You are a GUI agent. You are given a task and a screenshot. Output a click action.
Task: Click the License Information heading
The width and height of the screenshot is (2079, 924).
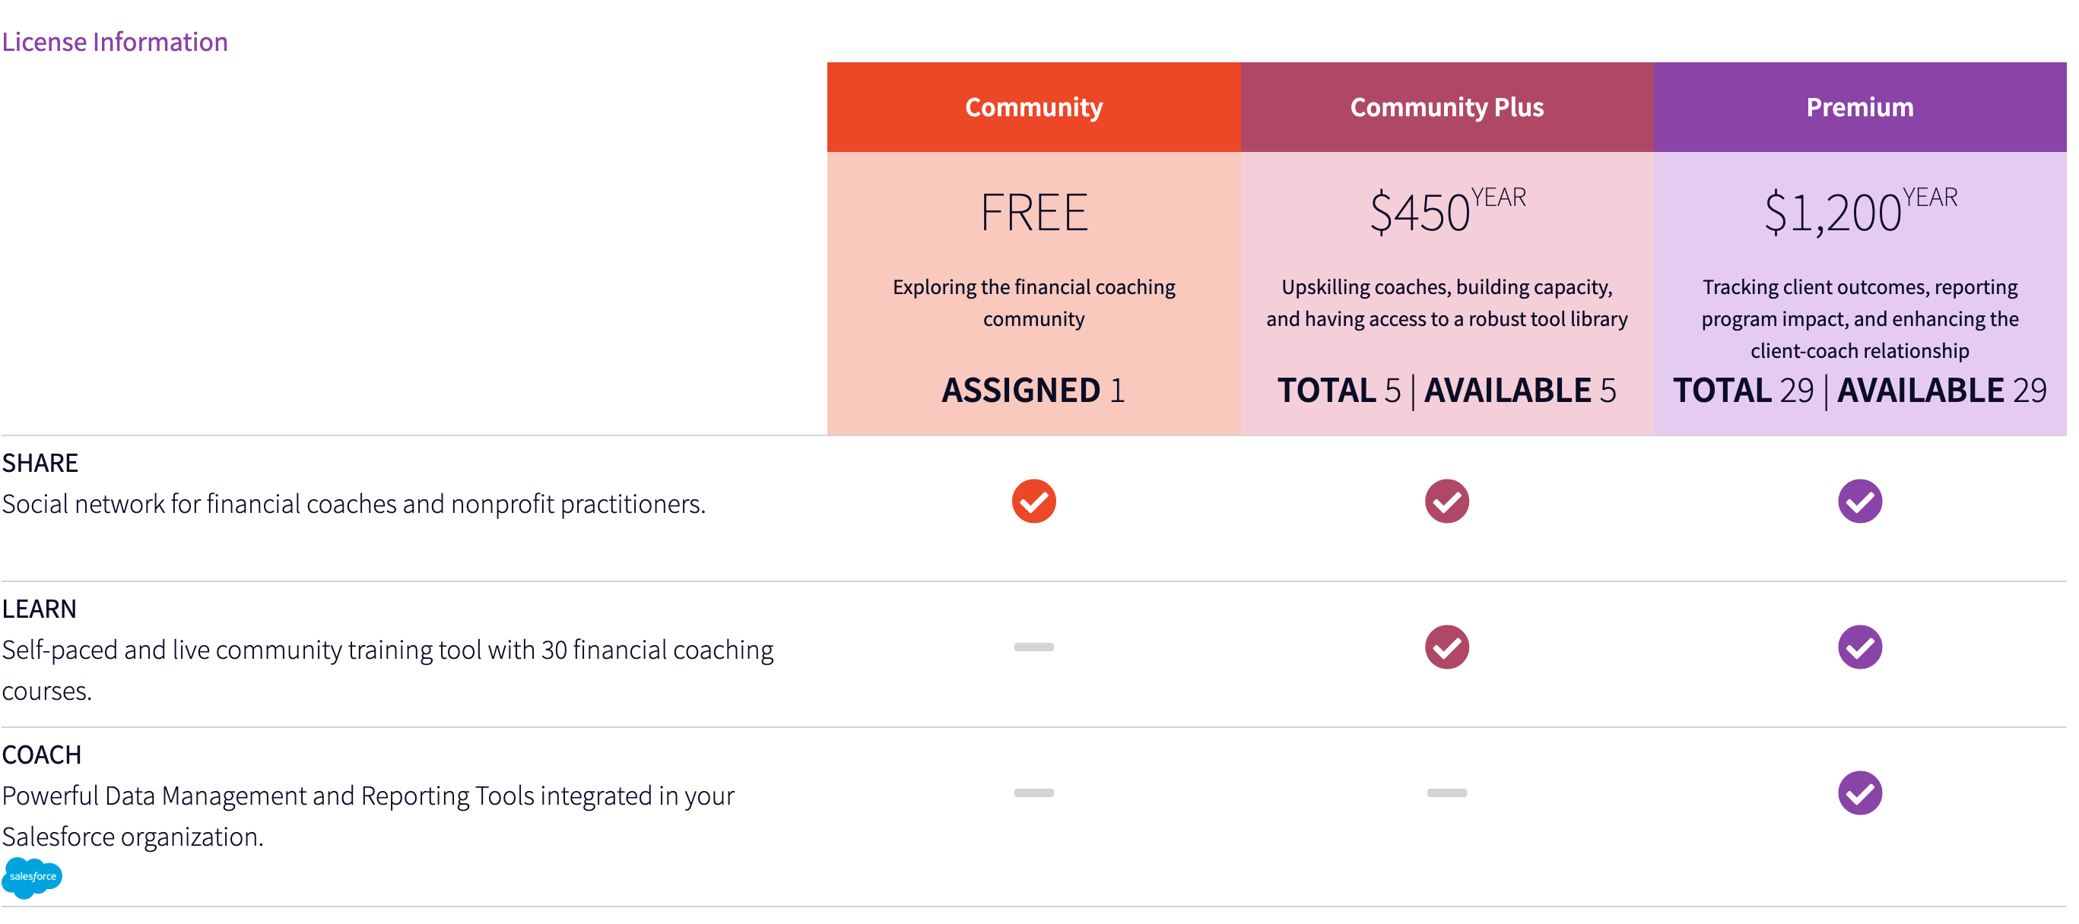click(x=115, y=42)
